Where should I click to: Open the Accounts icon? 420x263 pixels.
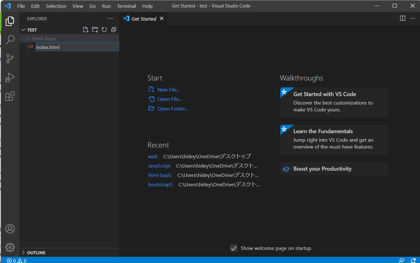point(10,229)
